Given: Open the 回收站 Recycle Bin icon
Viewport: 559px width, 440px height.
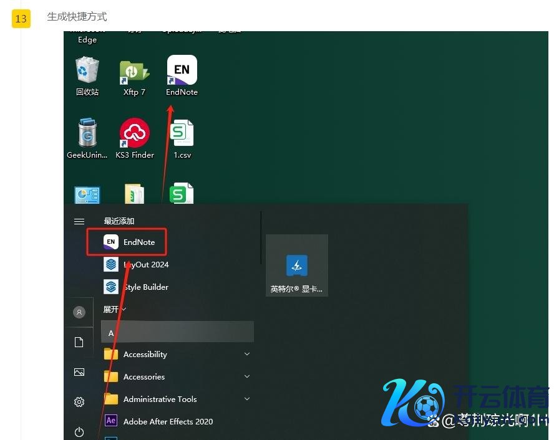Looking at the screenshot, I should point(87,71).
